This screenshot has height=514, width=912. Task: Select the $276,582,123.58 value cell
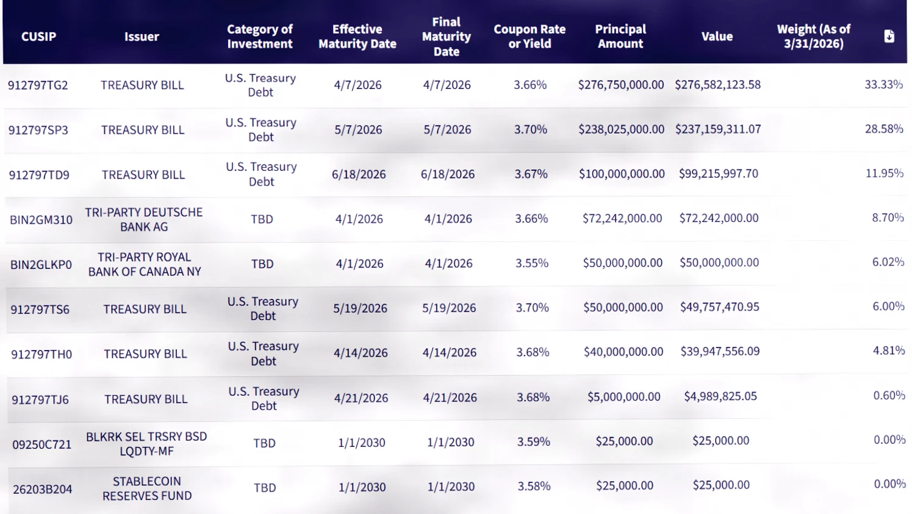tap(717, 85)
